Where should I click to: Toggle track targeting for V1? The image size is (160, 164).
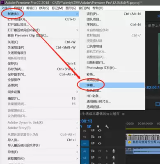point(85,143)
